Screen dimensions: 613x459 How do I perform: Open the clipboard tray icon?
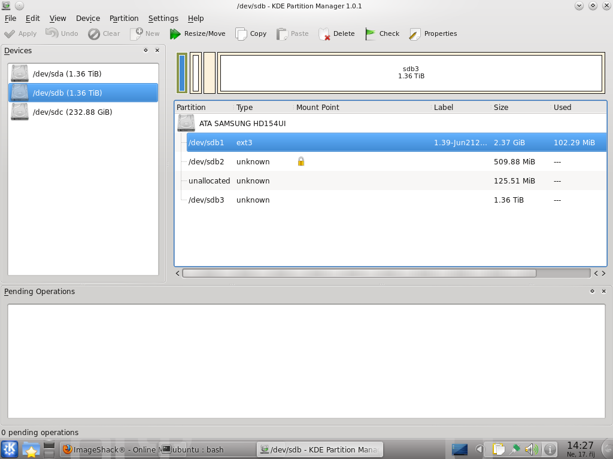click(499, 449)
